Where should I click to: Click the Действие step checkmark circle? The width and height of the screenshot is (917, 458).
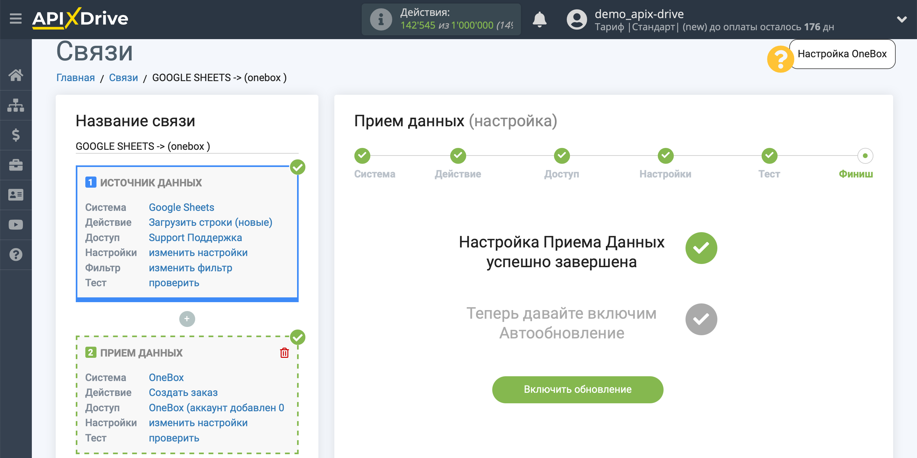(458, 156)
